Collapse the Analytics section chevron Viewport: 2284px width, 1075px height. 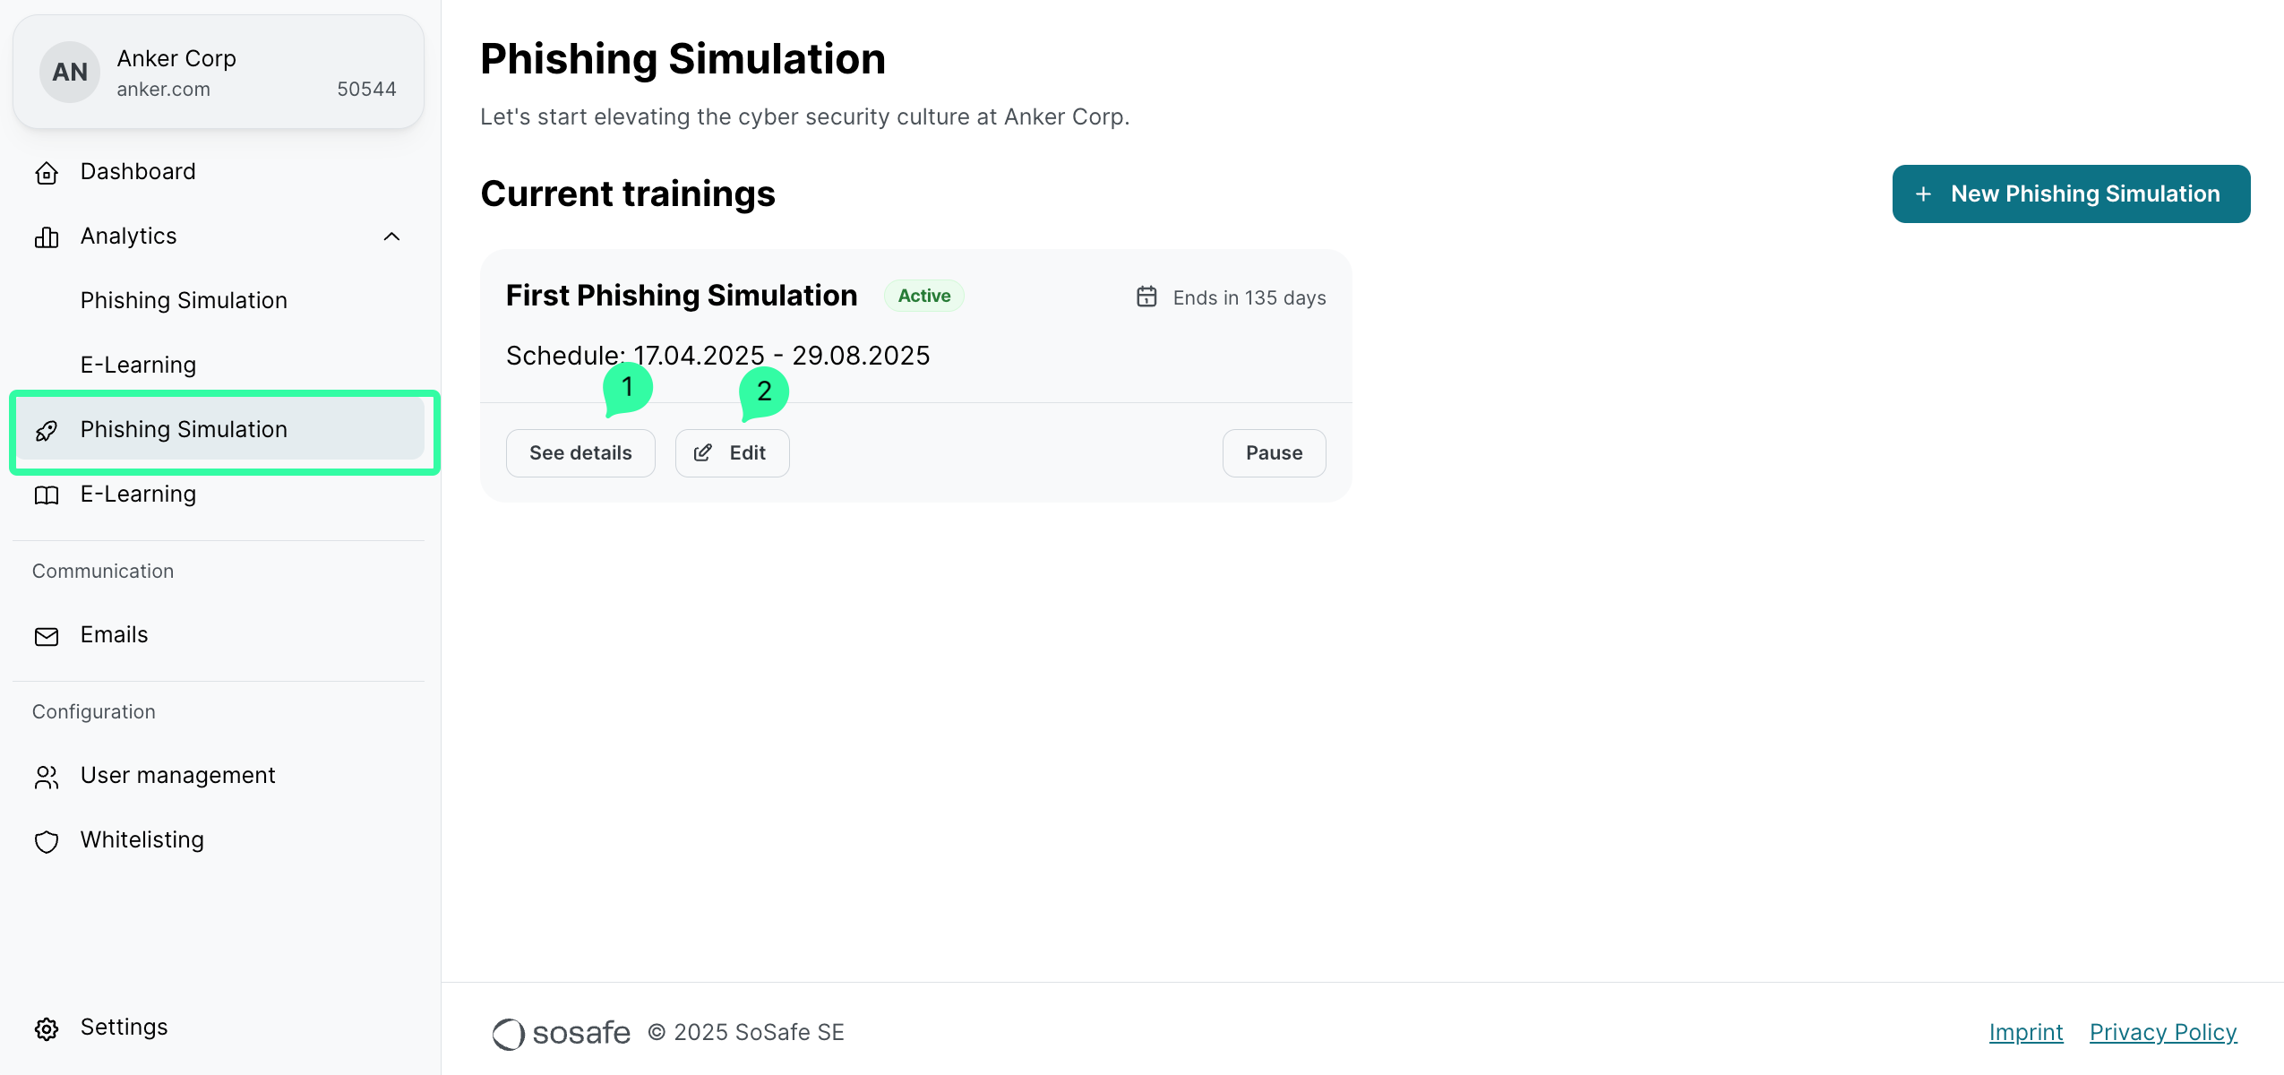(x=391, y=236)
